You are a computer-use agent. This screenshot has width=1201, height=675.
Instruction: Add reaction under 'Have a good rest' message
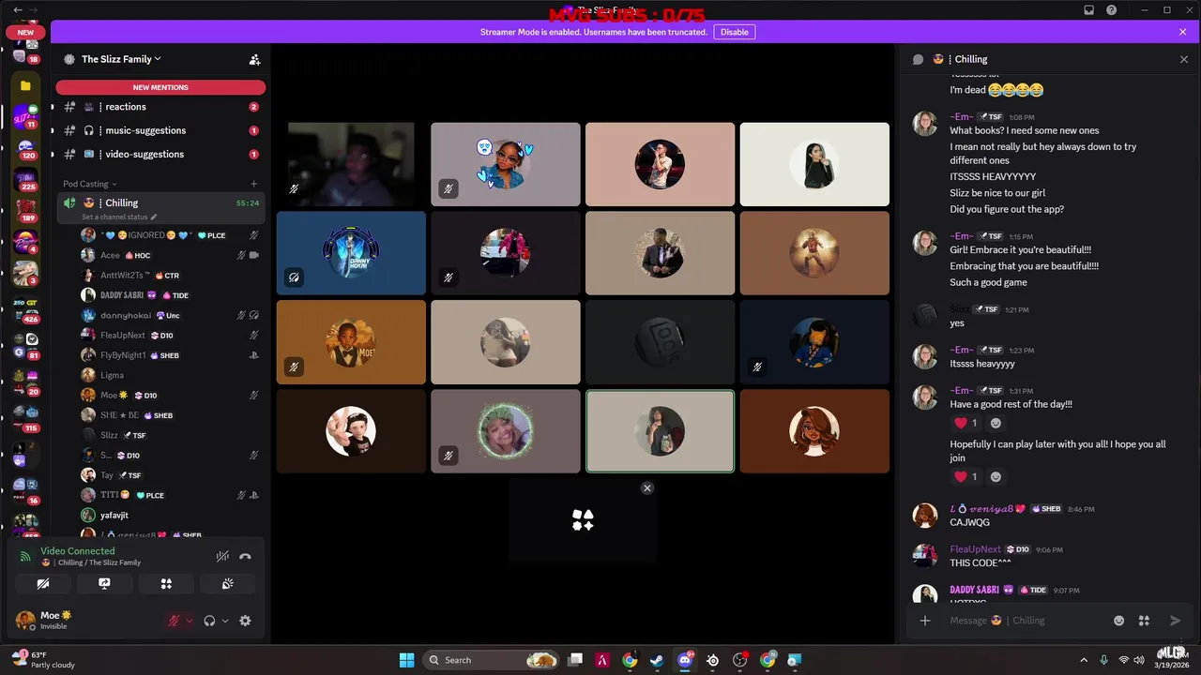996,424
